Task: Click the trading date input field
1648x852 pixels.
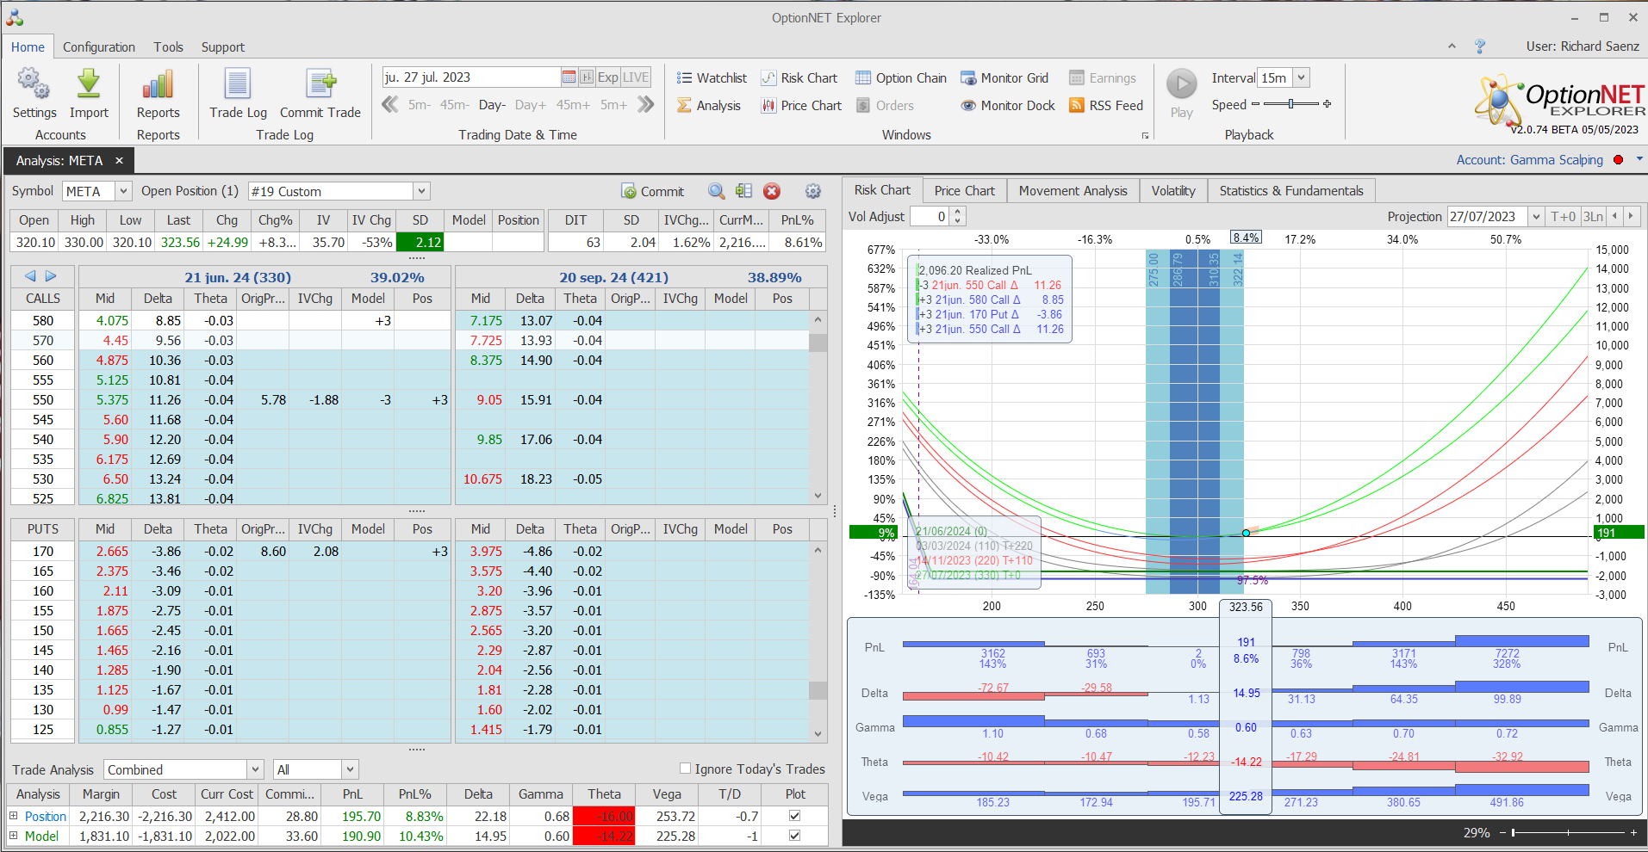Action: pyautogui.click(x=471, y=77)
